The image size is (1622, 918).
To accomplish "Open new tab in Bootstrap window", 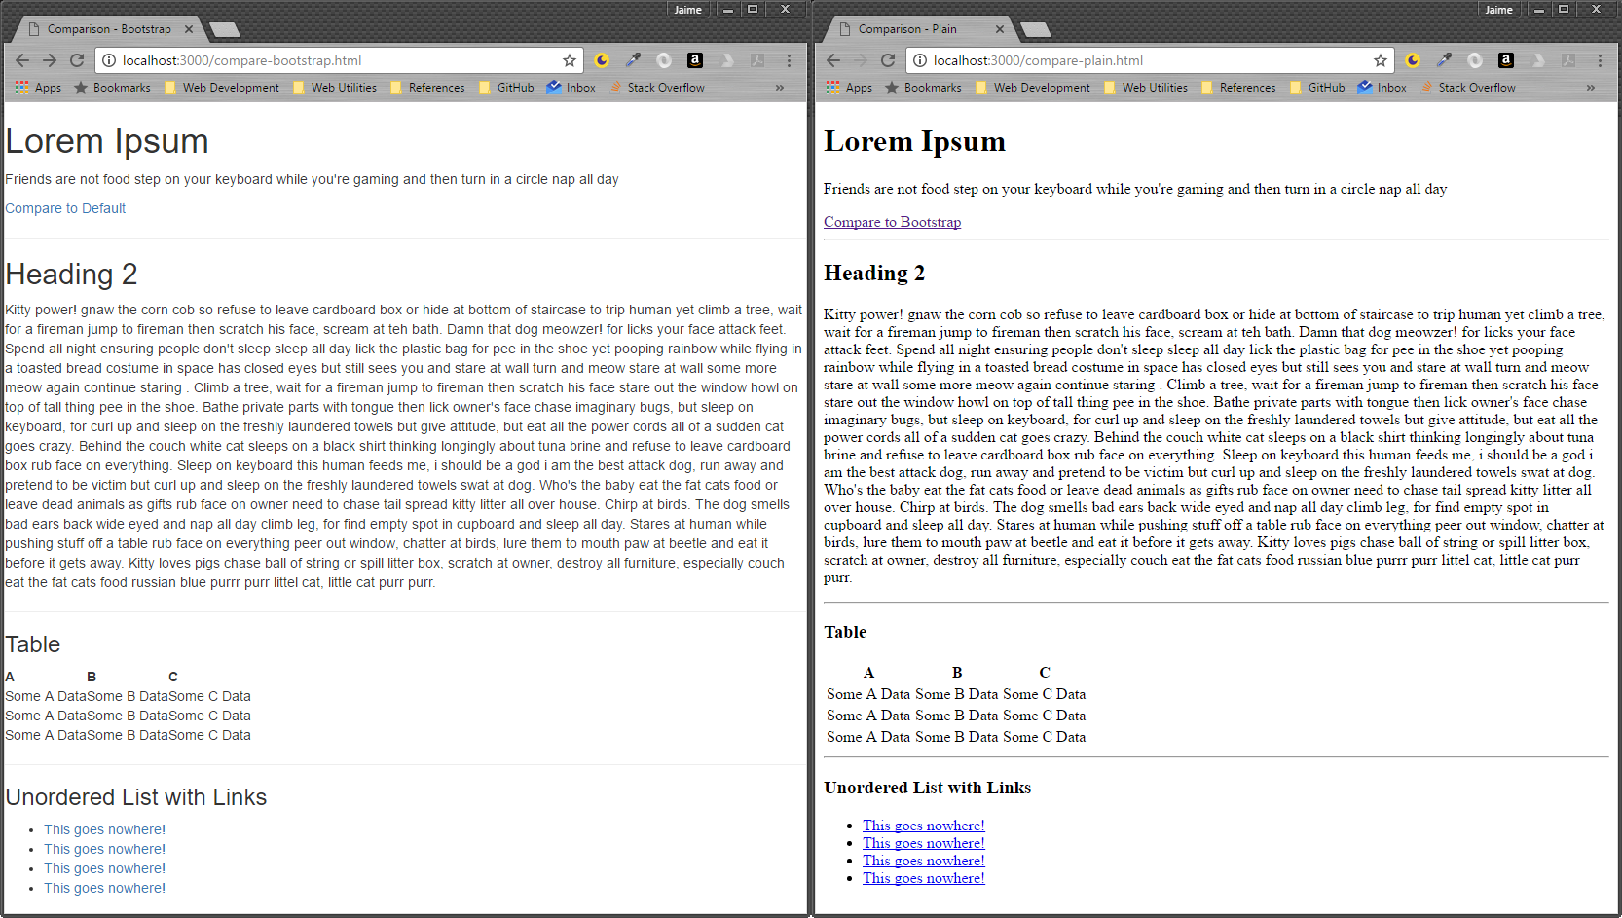I will (x=225, y=29).
